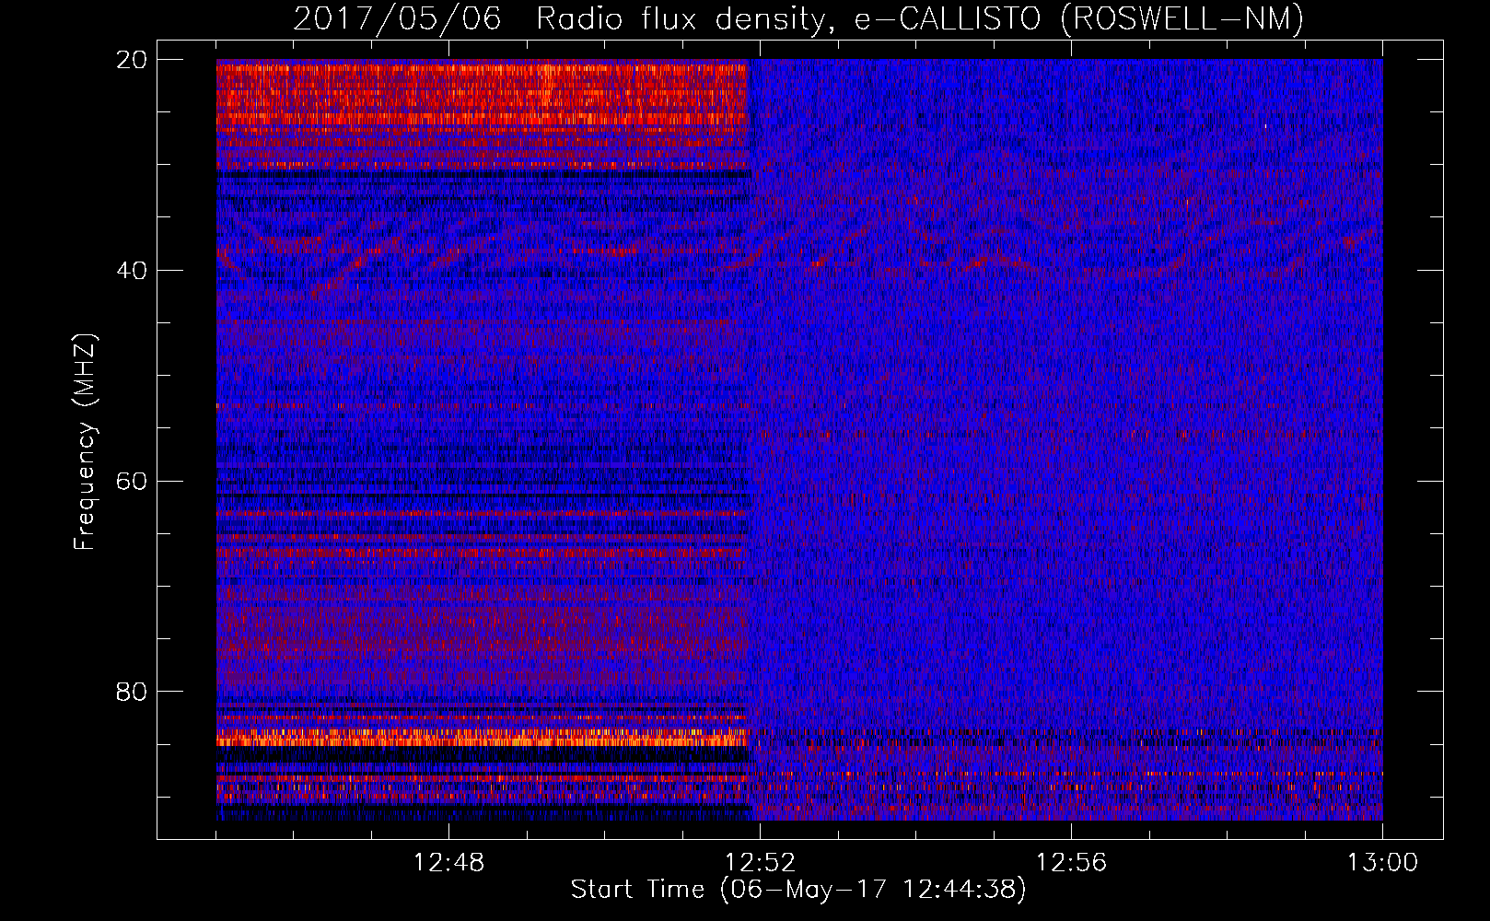Image resolution: width=1490 pixels, height=921 pixels.
Task: Click the "Start Time (06-May-17 12:44:38)" axis label
Action: (798, 890)
